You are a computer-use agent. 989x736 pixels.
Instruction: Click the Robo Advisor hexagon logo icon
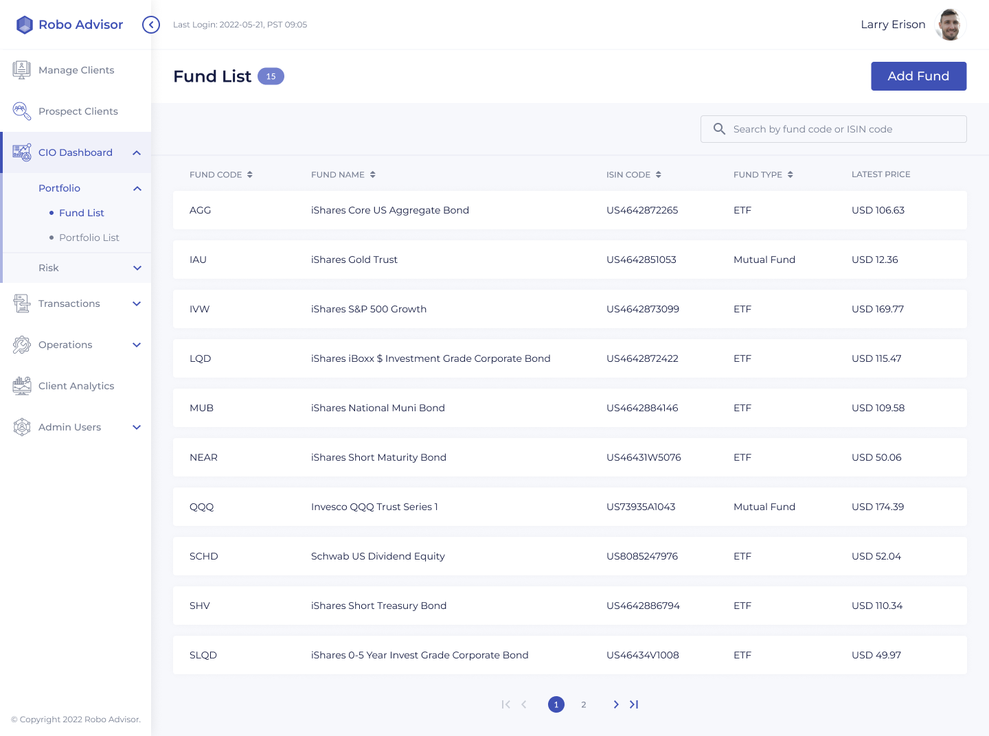(x=25, y=25)
